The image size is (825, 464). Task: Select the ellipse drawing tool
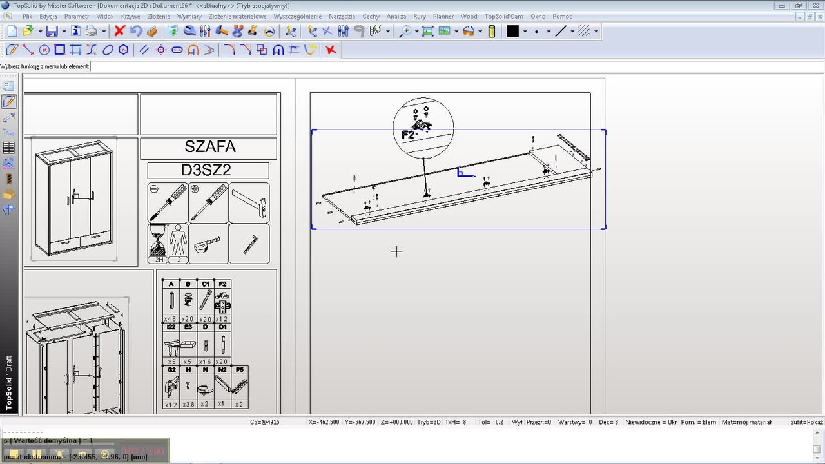pos(108,50)
